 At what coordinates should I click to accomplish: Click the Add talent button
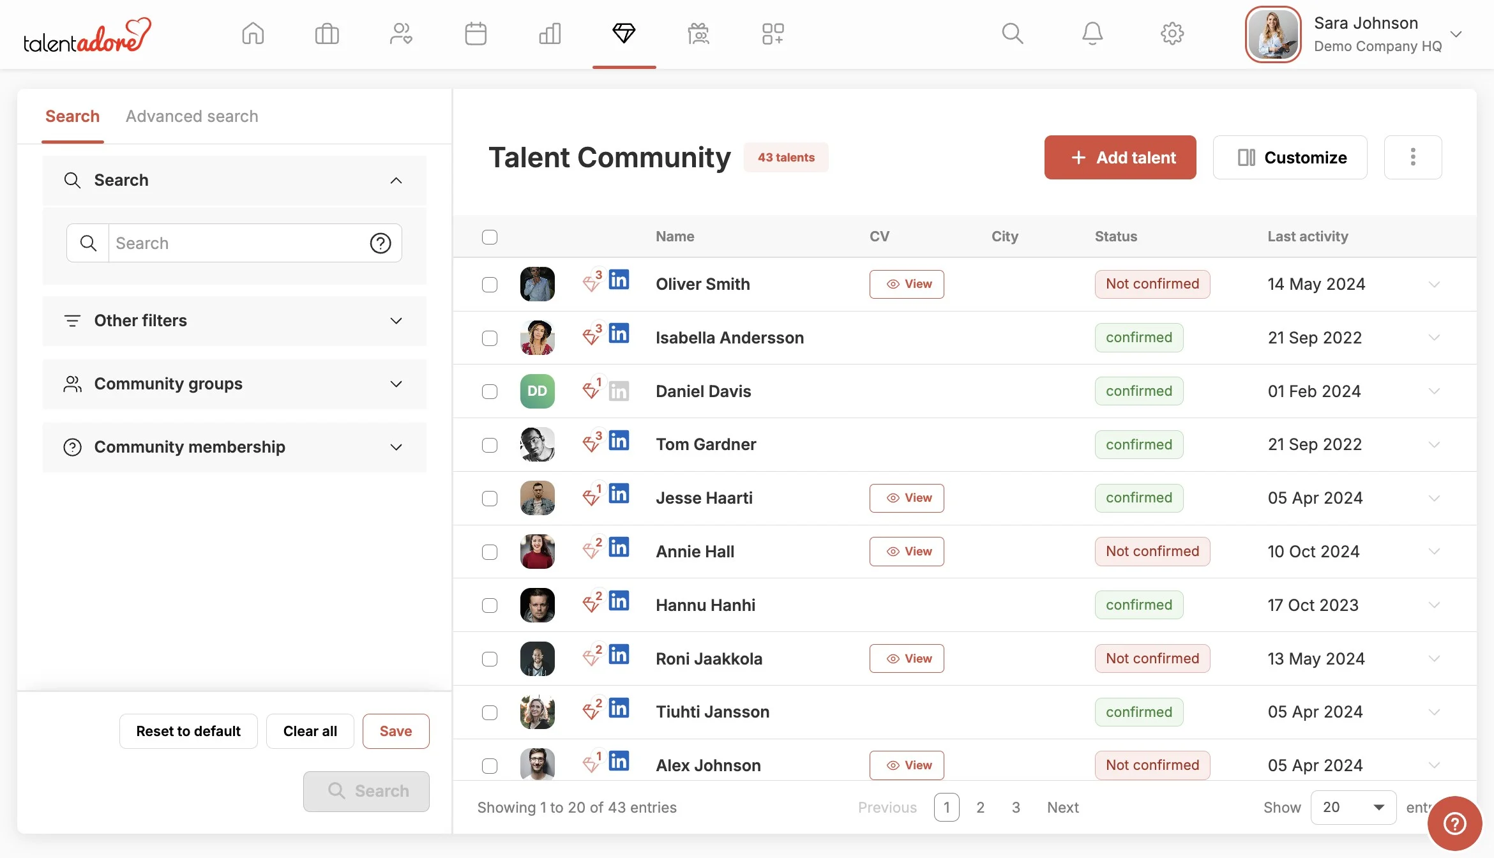(x=1120, y=158)
